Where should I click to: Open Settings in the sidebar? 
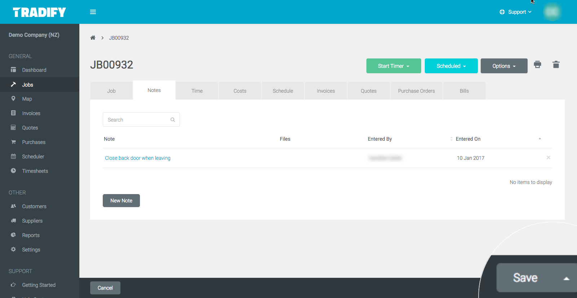tap(31, 250)
